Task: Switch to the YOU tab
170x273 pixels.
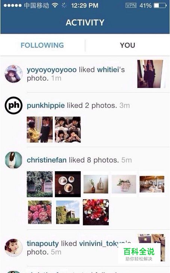Action: (x=127, y=45)
